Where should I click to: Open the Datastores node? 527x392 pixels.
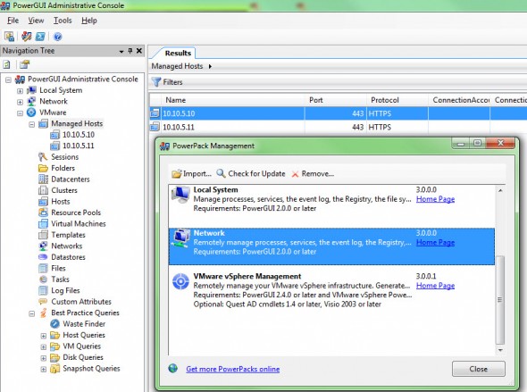point(68,257)
